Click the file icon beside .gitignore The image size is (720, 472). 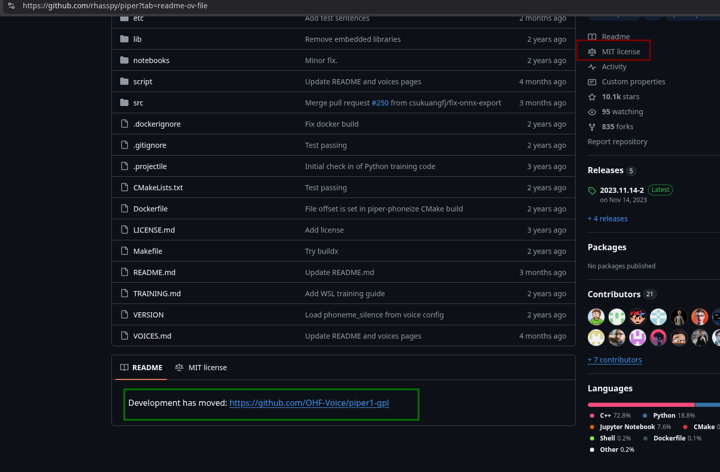124,145
